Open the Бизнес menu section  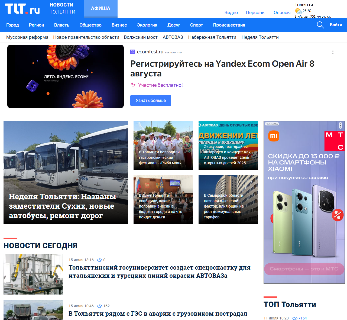pyautogui.click(x=119, y=25)
